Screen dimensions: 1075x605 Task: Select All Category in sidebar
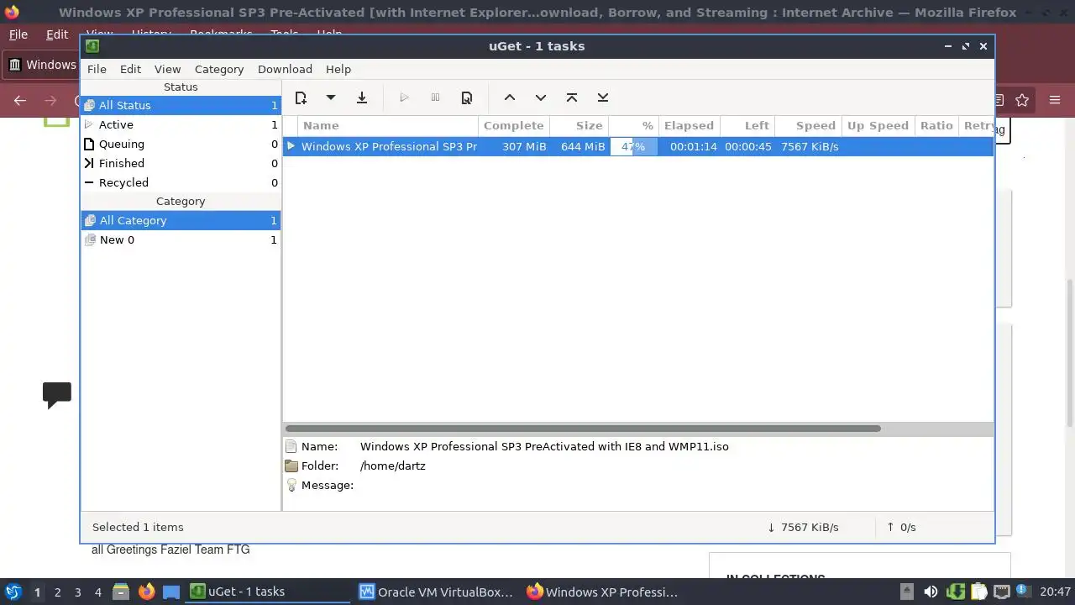pos(181,220)
